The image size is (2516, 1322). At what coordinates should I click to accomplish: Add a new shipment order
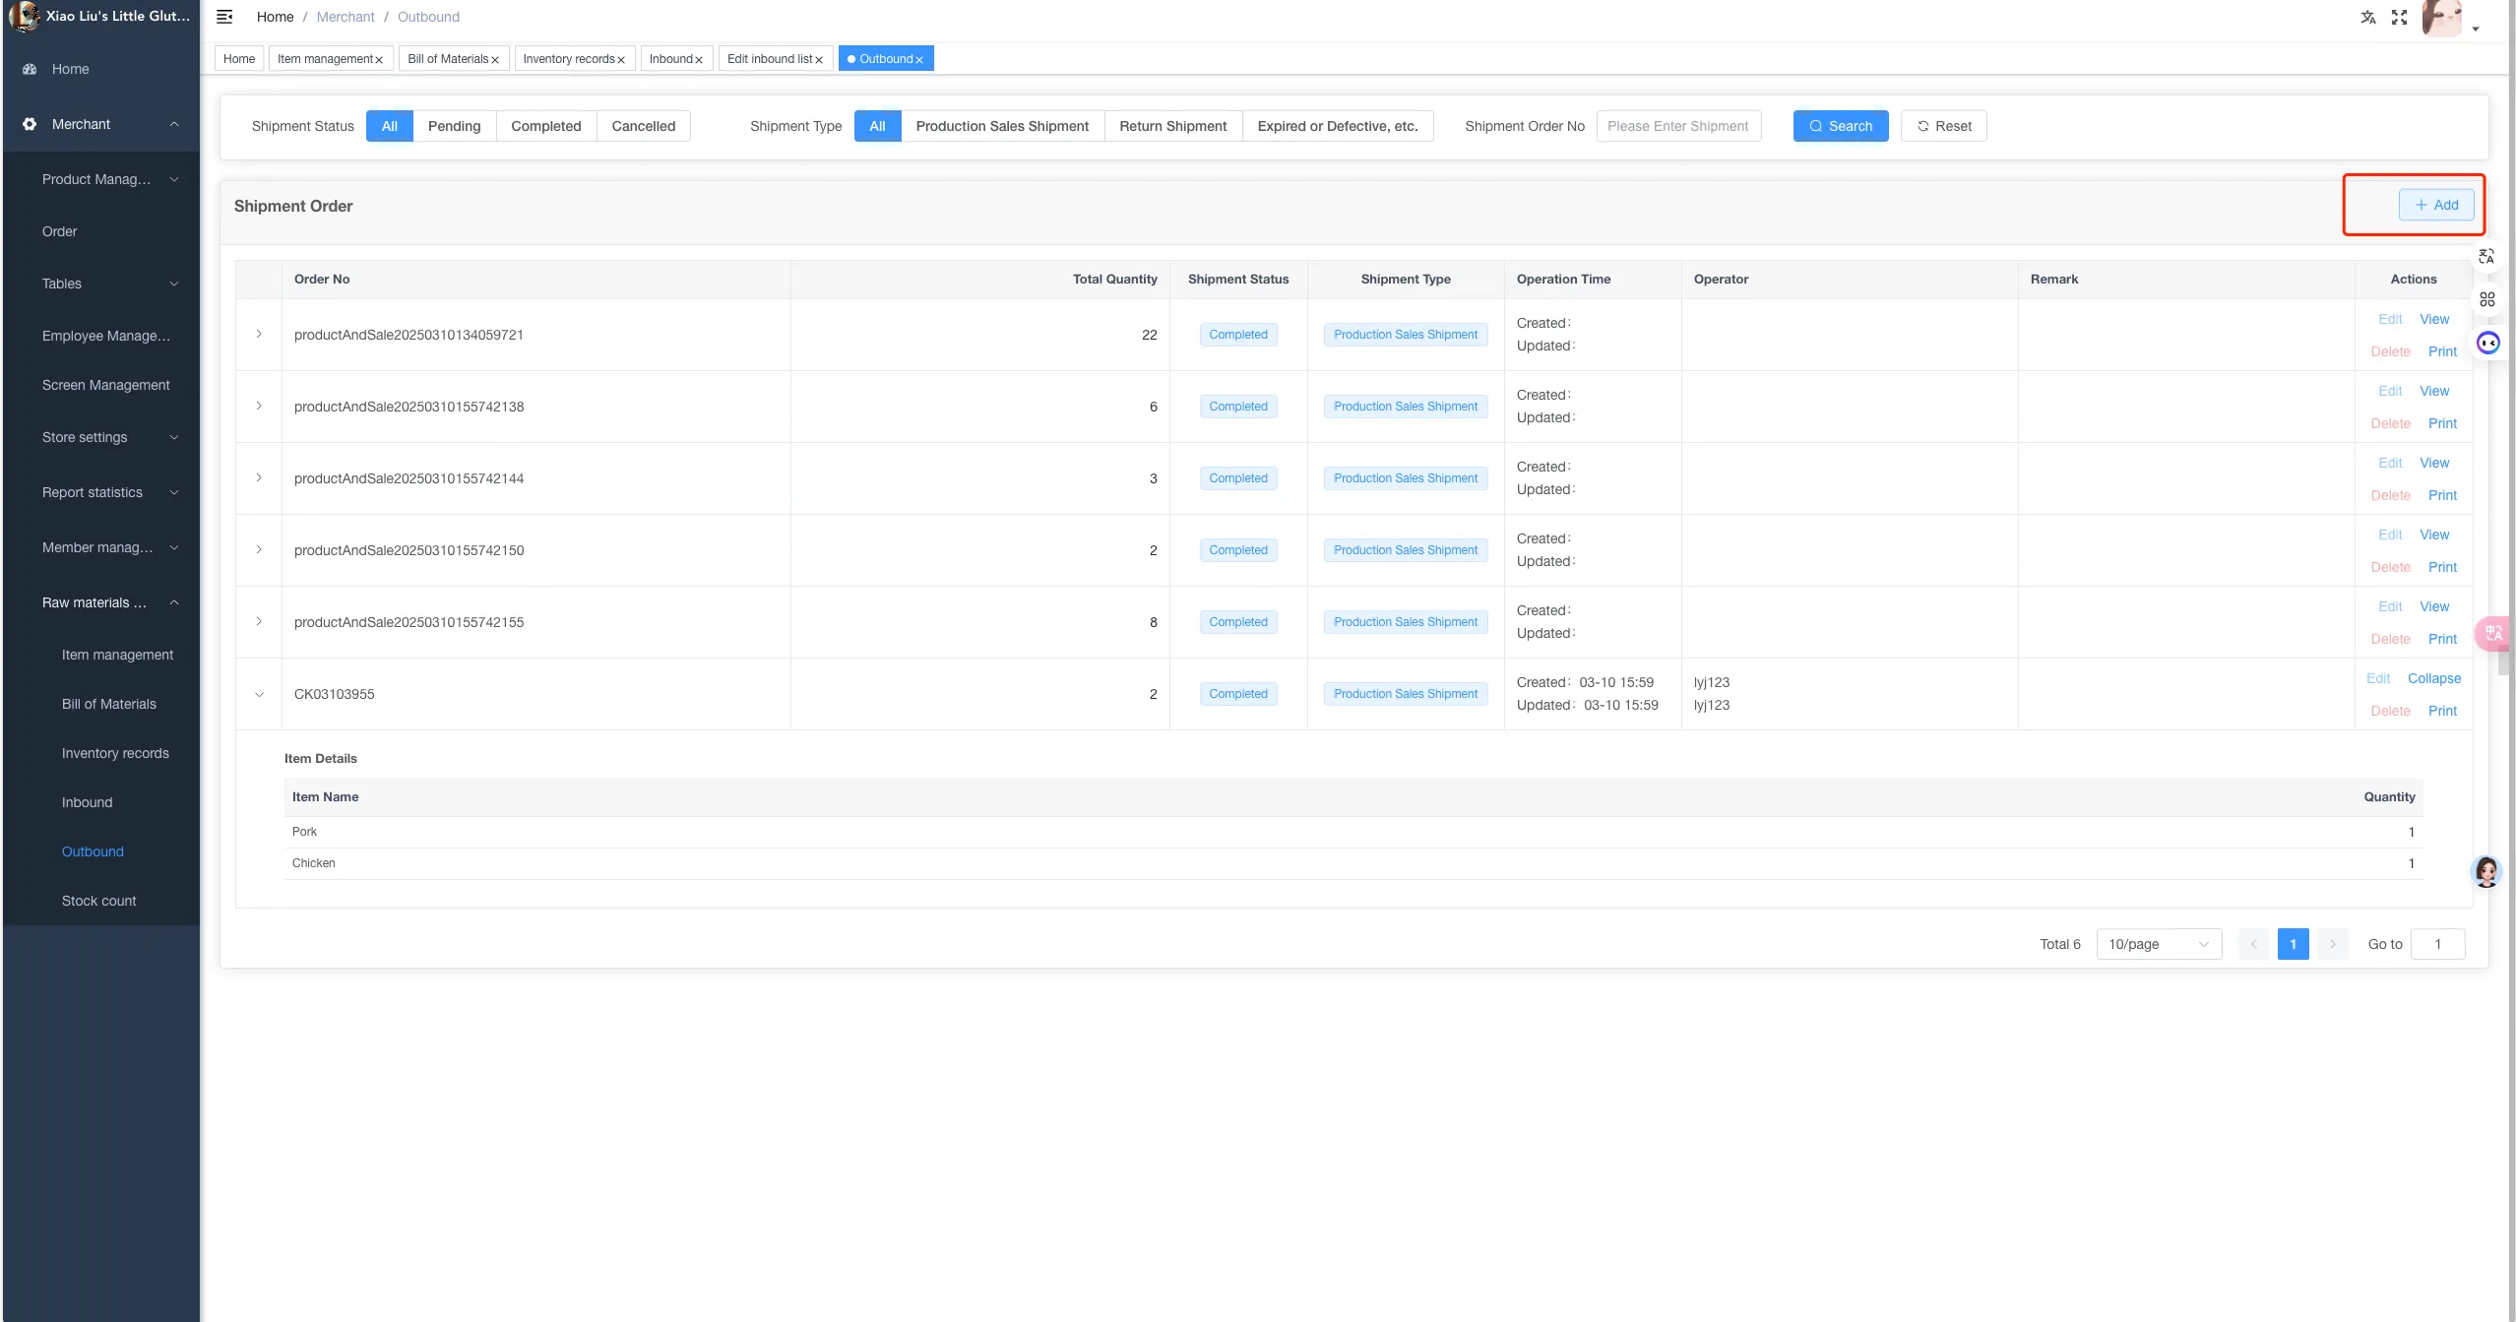[2436, 205]
